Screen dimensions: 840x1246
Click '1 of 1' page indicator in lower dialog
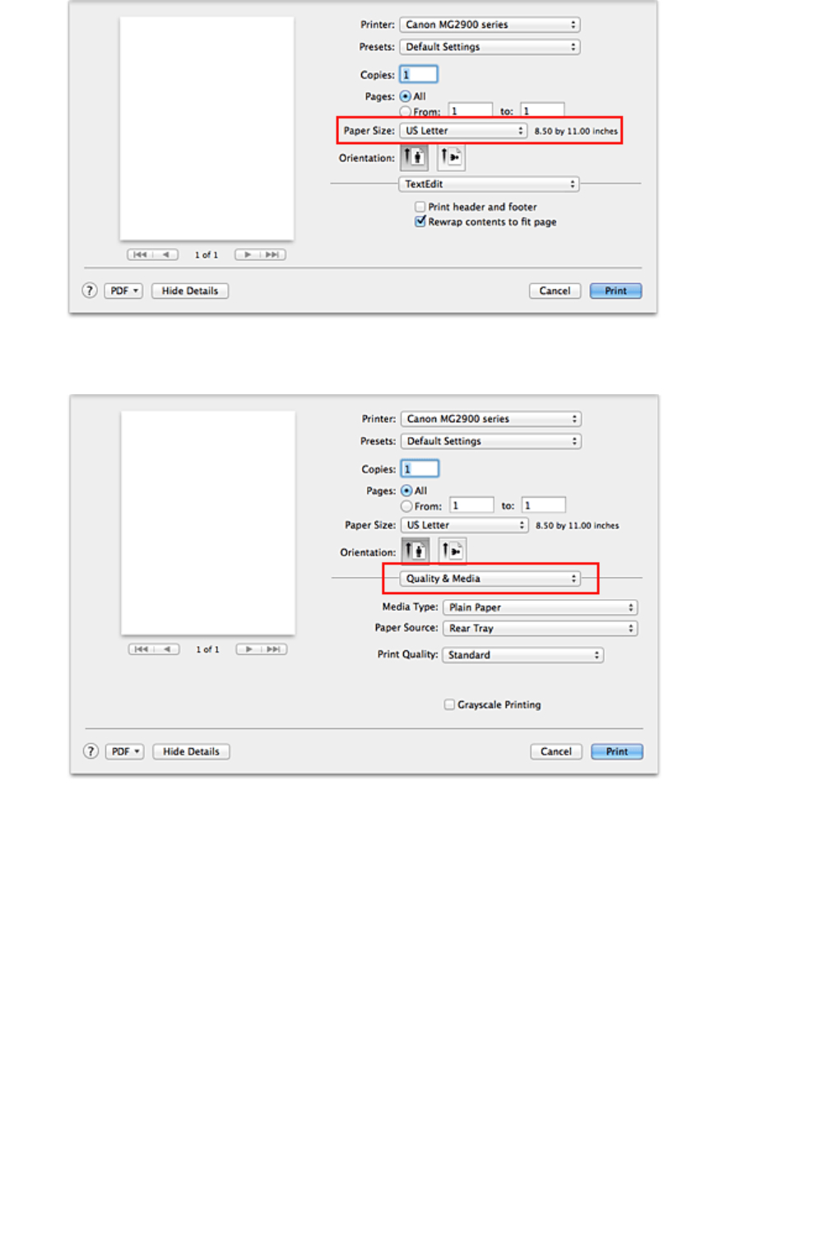pyautogui.click(x=208, y=649)
